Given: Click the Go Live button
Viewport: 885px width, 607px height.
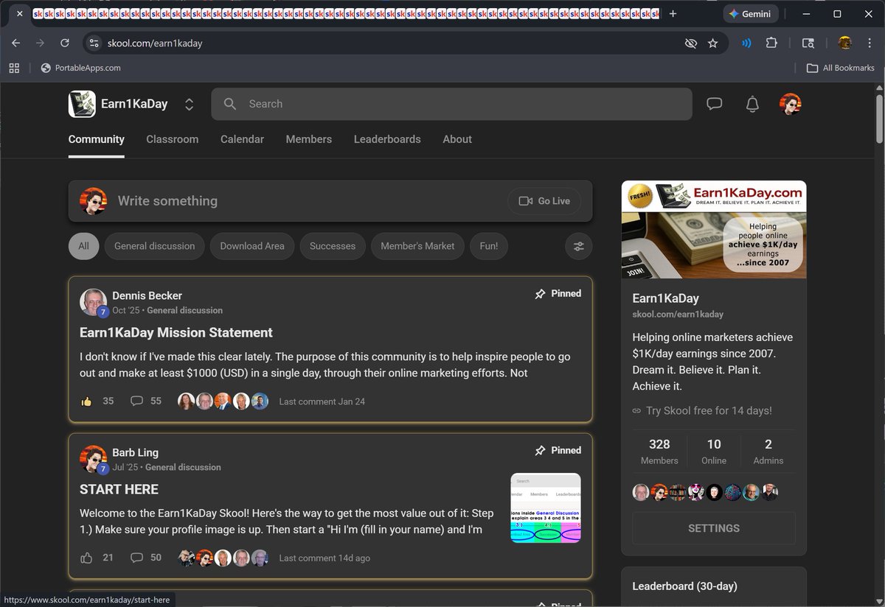Looking at the screenshot, I should pos(544,201).
